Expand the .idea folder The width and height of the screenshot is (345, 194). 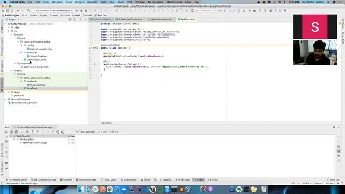(x=9, y=27)
